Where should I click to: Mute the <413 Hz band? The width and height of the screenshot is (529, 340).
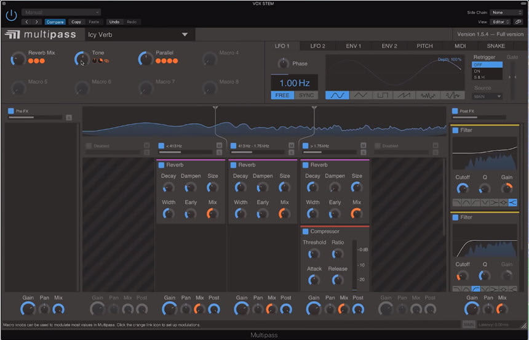[220, 145]
